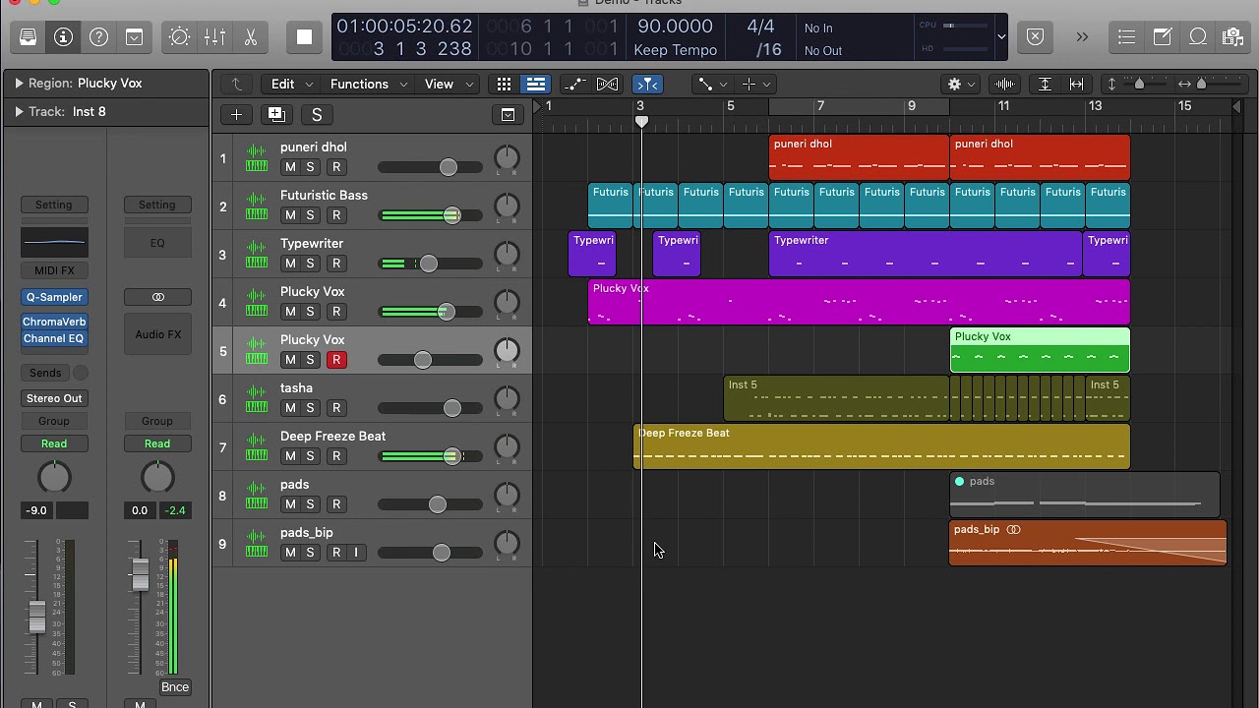Toggle the Inspector panel icon
Screen dimensions: 1259x708
coord(63,37)
